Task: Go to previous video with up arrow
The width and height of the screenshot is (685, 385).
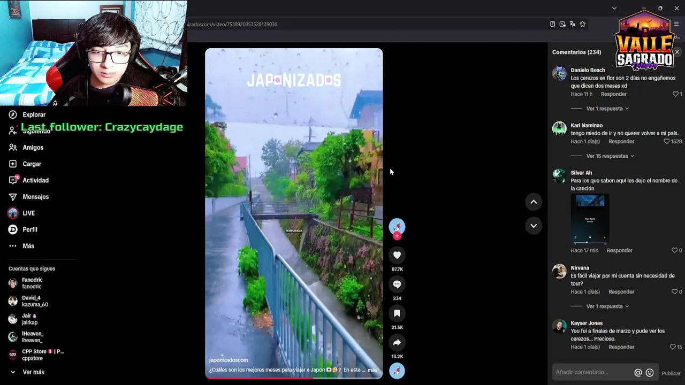Action: (x=534, y=202)
